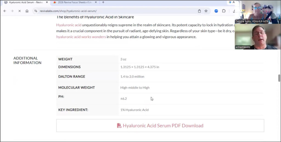This screenshot has height=142, width=281.
Task: Close the Hyaluronic Acid Serum tab
Action: pos(47,2)
